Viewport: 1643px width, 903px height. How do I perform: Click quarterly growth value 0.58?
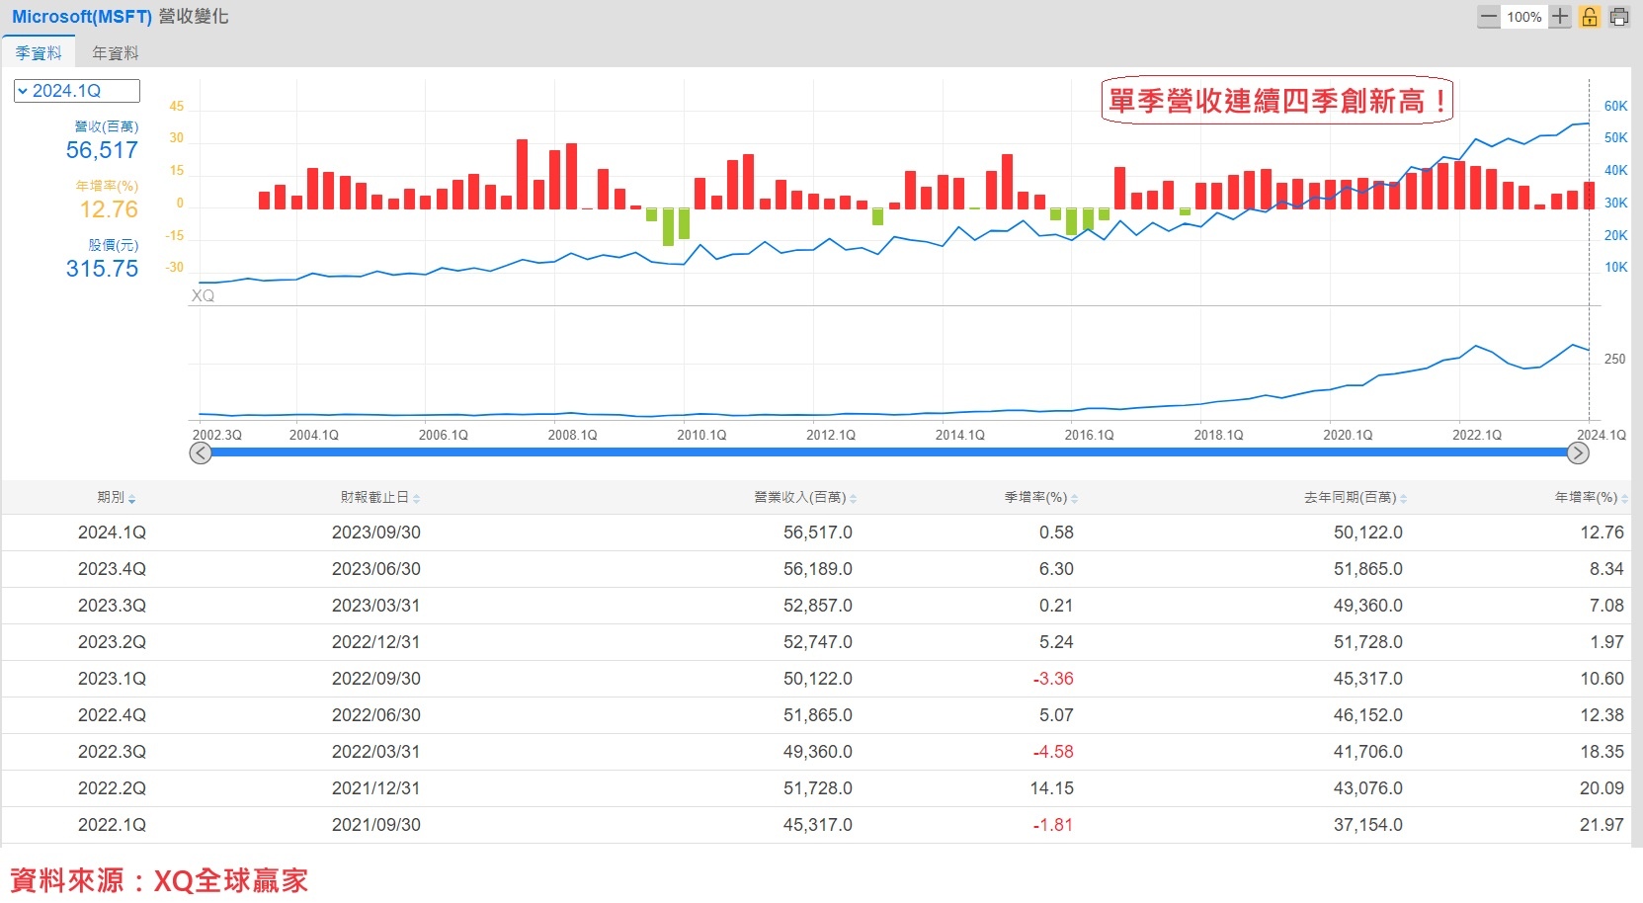point(1056,533)
